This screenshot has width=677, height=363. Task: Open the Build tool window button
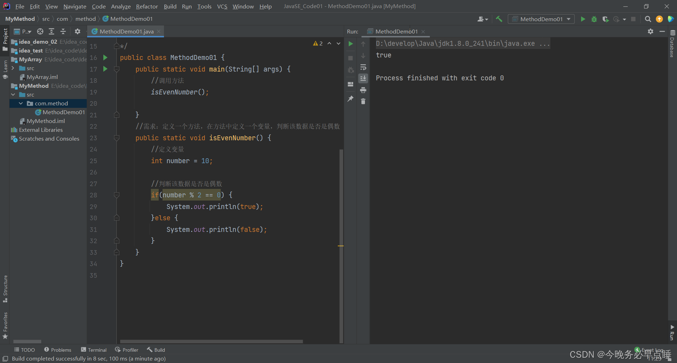(156, 350)
